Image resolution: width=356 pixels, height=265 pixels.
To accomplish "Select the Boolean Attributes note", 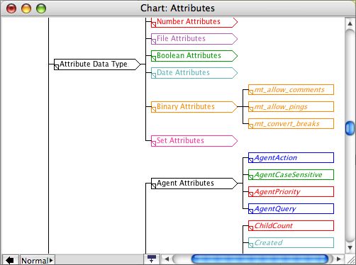I will [x=194, y=56].
